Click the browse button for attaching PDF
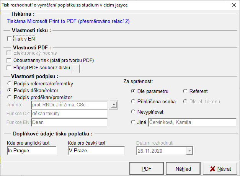This screenshot has height=176, width=240. pyautogui.click(x=75, y=68)
